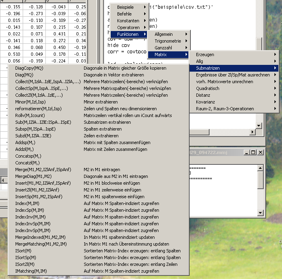
Task: Expand the Kovarianz submenu
Action: click(x=234, y=102)
